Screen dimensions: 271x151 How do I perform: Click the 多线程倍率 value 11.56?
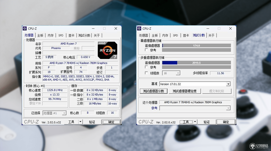tap(221, 73)
